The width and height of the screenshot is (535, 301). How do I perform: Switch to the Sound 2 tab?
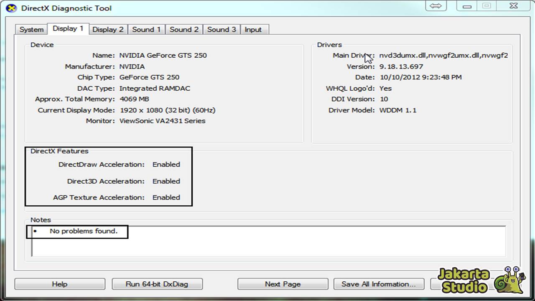pyautogui.click(x=184, y=30)
